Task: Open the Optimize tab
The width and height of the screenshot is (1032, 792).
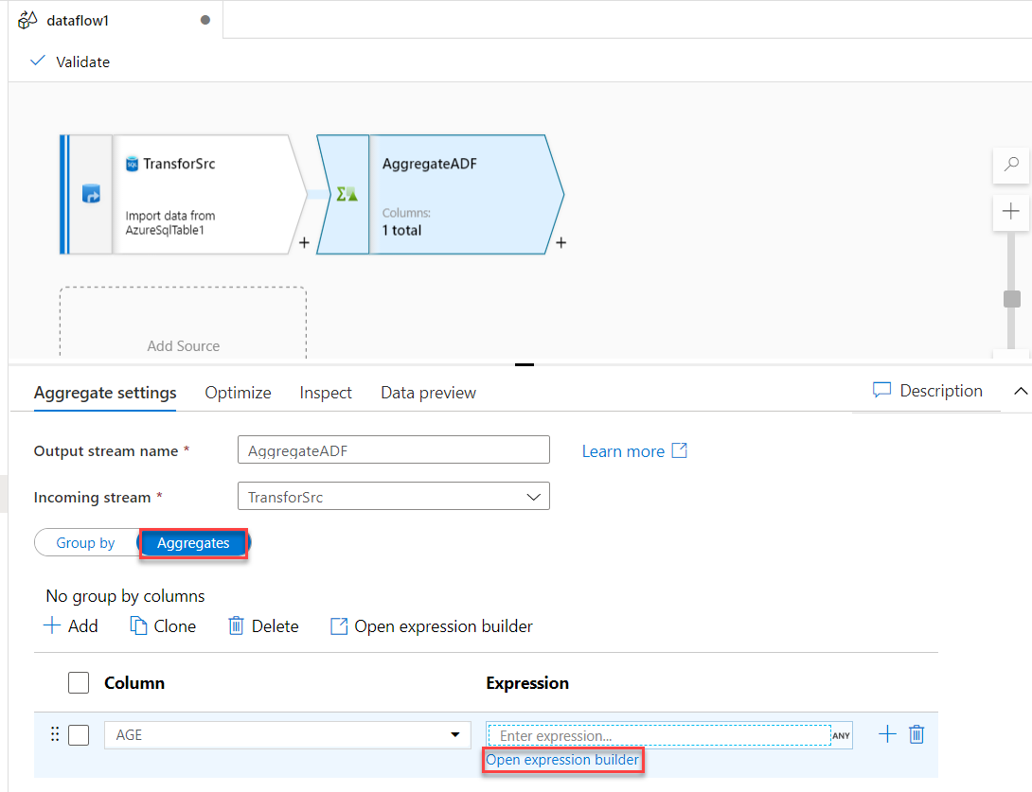Action: coord(238,392)
